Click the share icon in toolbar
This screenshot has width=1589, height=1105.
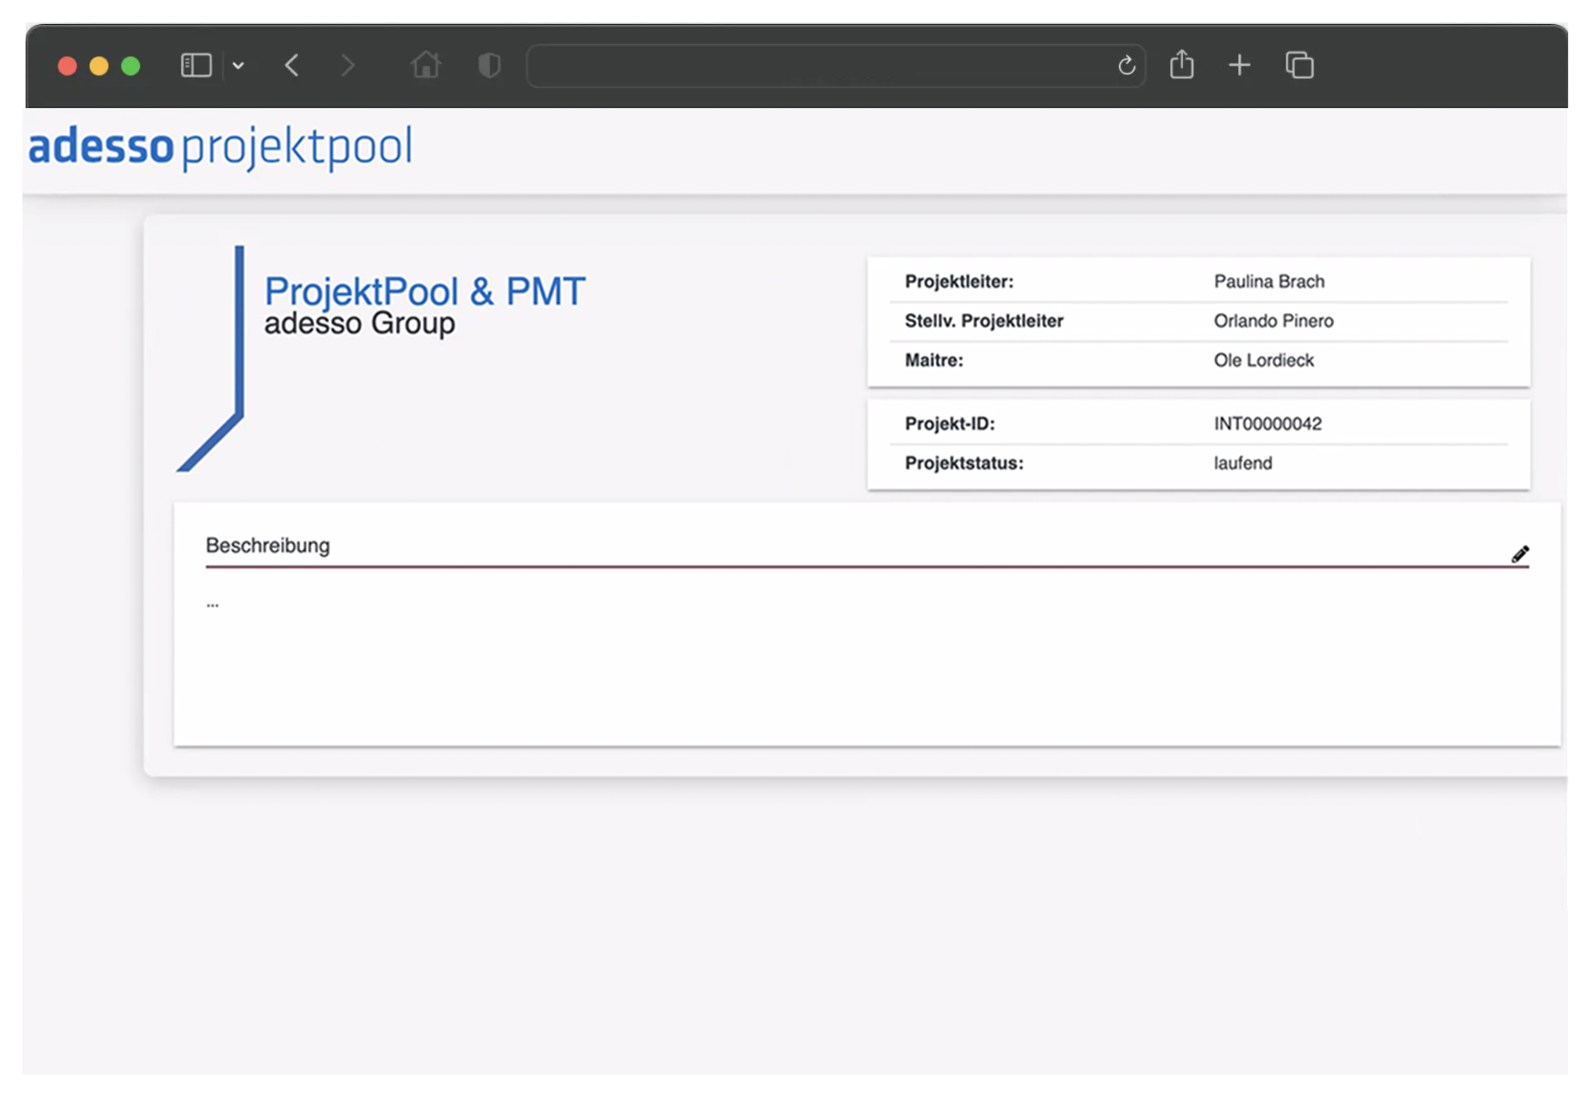click(1181, 65)
